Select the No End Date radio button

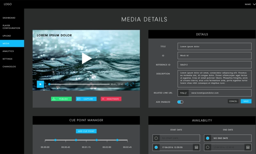click(207, 138)
